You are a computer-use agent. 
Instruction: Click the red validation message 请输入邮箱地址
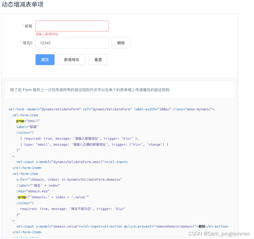(47, 34)
